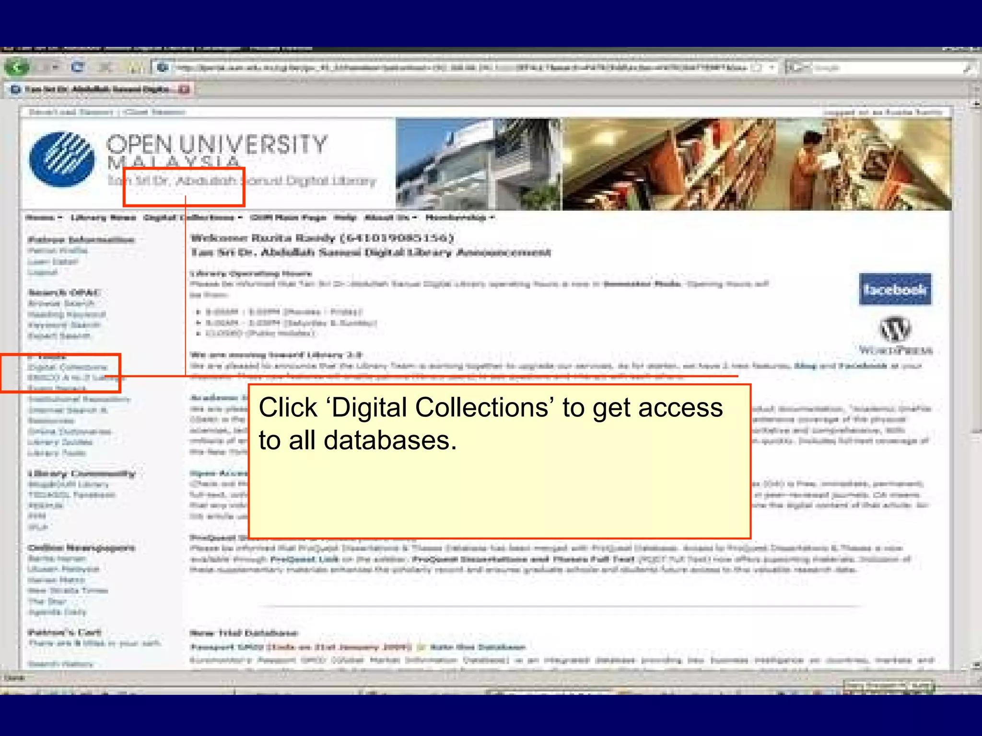This screenshot has height=736, width=982.
Task: Open New Straits Times newspaper link
Action: point(68,590)
